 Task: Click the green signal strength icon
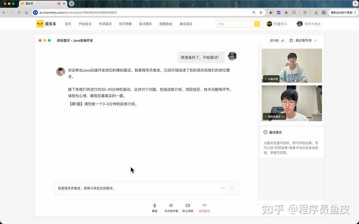(283, 40)
